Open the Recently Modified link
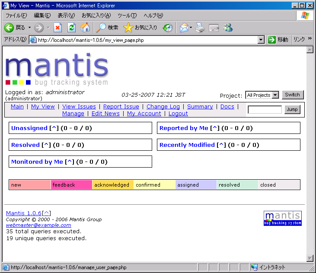The image size is (316, 273). coord(187,145)
